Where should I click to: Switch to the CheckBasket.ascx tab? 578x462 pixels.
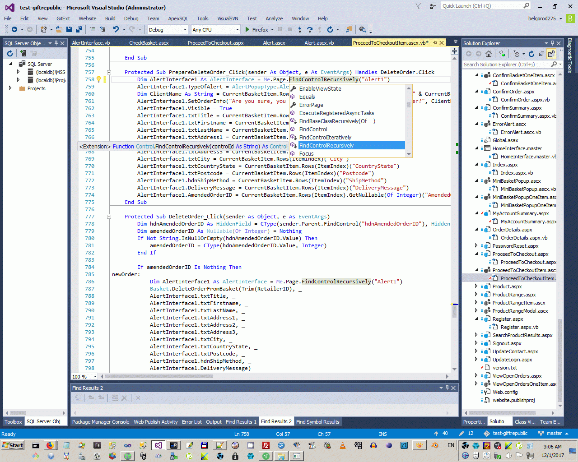[149, 43]
